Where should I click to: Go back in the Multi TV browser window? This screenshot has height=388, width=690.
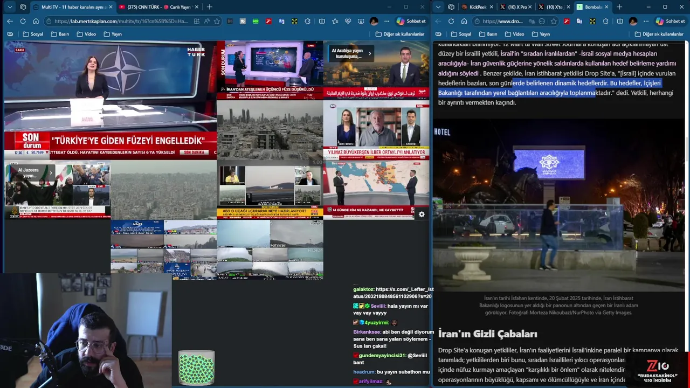10,21
